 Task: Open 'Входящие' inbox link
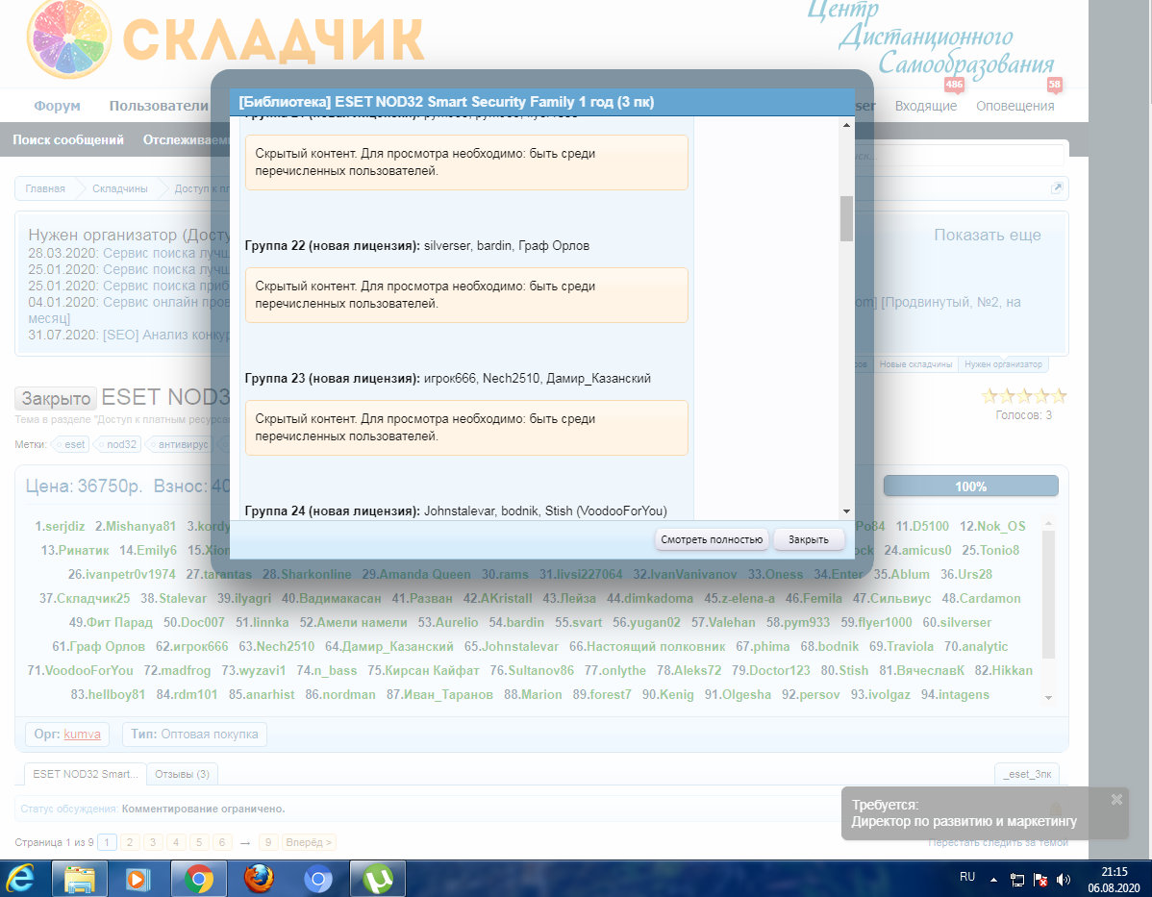click(926, 106)
